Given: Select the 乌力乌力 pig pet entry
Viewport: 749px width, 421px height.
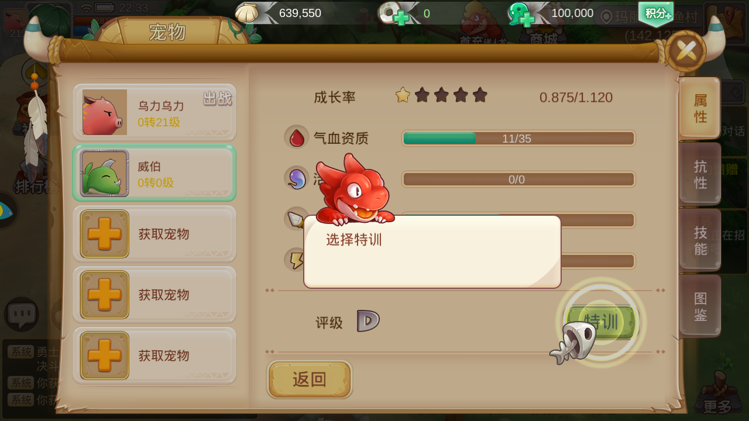Looking at the screenshot, I should coord(154,112).
